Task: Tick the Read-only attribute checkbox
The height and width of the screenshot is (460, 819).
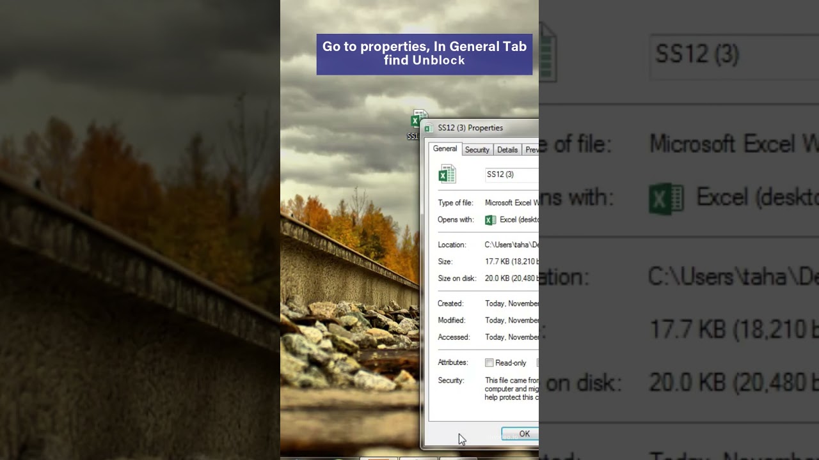Action: click(489, 363)
